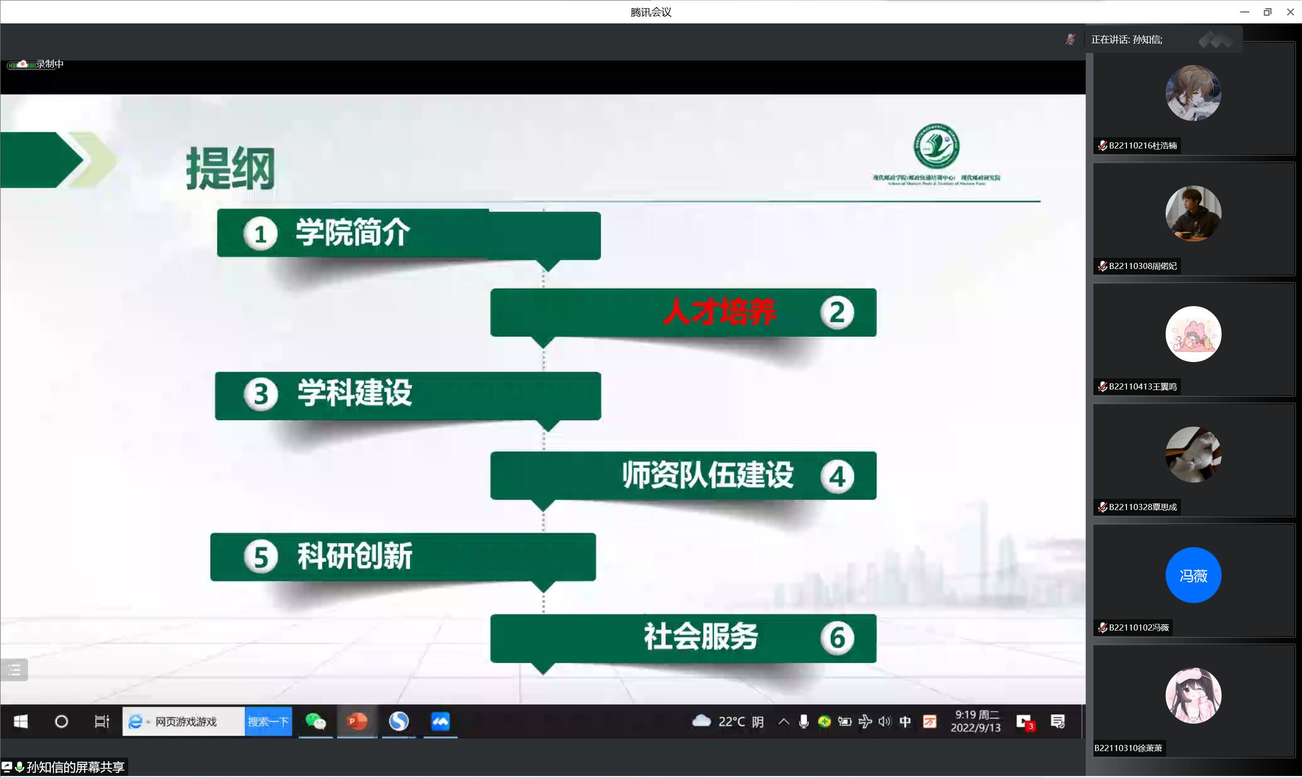This screenshot has height=778, width=1302.
Task: Click PowerPoint icon in shared taskbar
Action: coord(357,722)
